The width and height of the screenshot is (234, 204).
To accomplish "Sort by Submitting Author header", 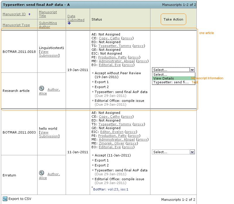I will 48,25.
